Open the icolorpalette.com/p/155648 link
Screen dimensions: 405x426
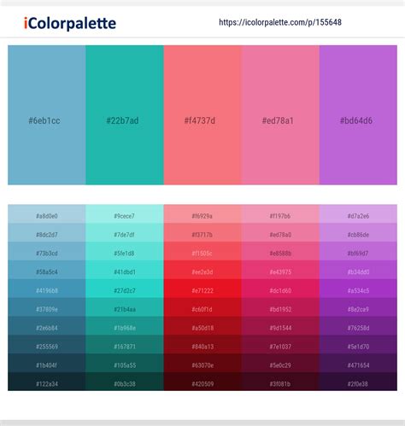pos(280,22)
